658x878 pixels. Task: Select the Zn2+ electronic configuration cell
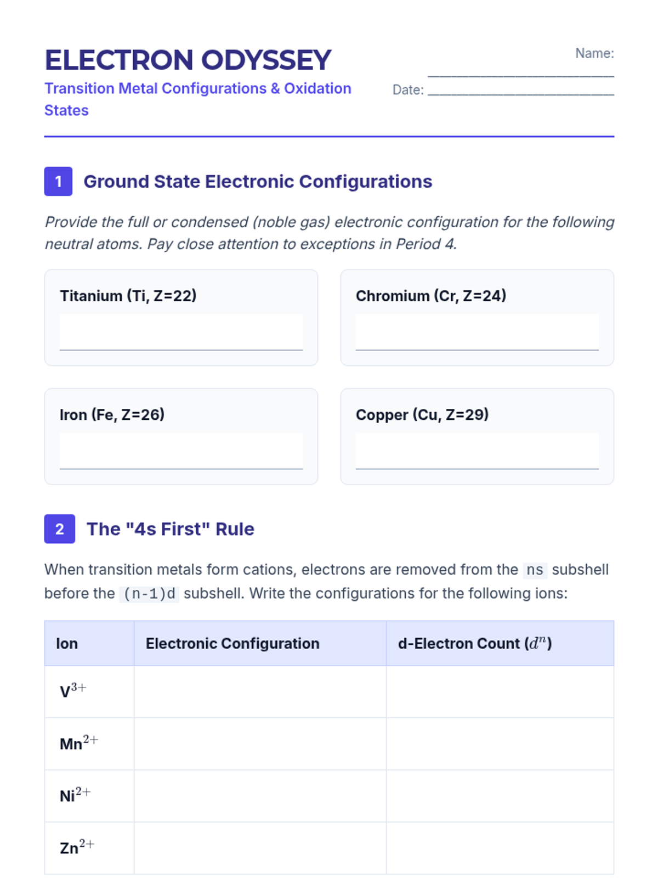coord(260,848)
